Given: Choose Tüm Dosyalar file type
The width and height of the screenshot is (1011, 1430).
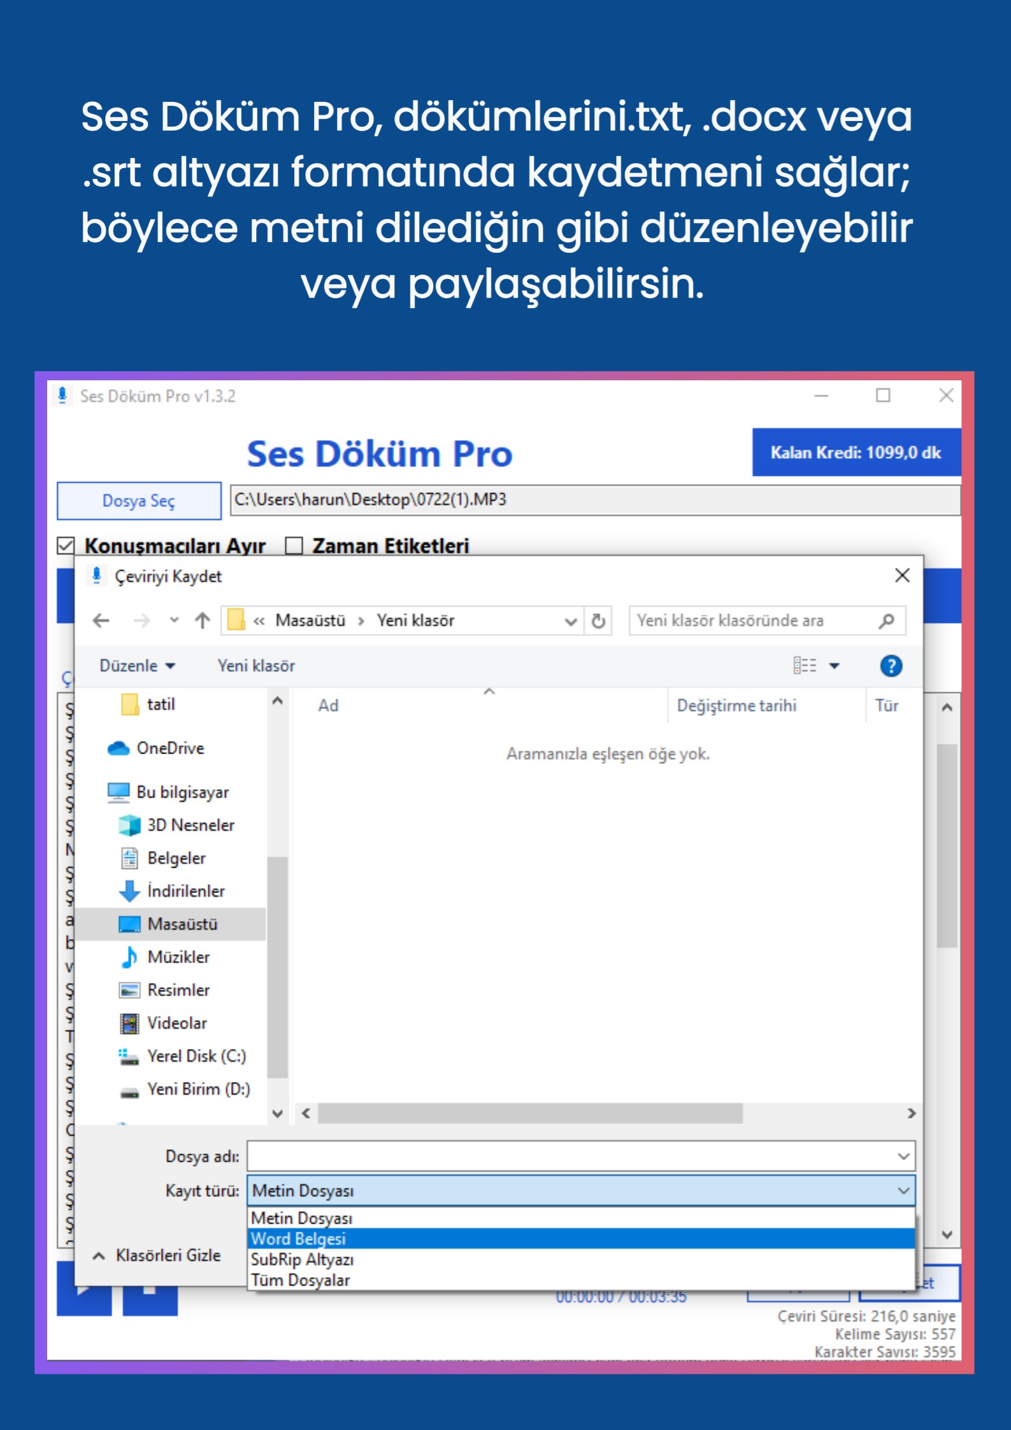Looking at the screenshot, I should click(581, 1280).
